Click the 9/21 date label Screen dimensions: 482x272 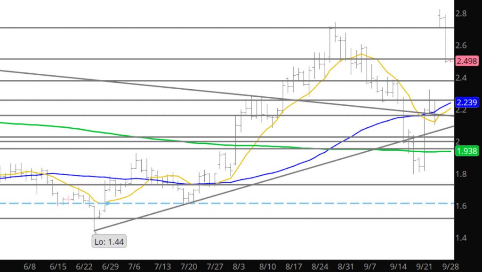[425, 266]
